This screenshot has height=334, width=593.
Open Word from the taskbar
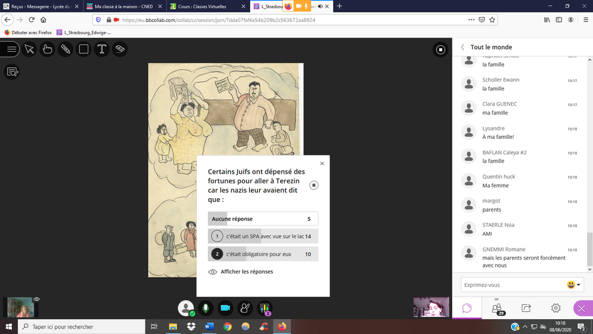click(209, 326)
